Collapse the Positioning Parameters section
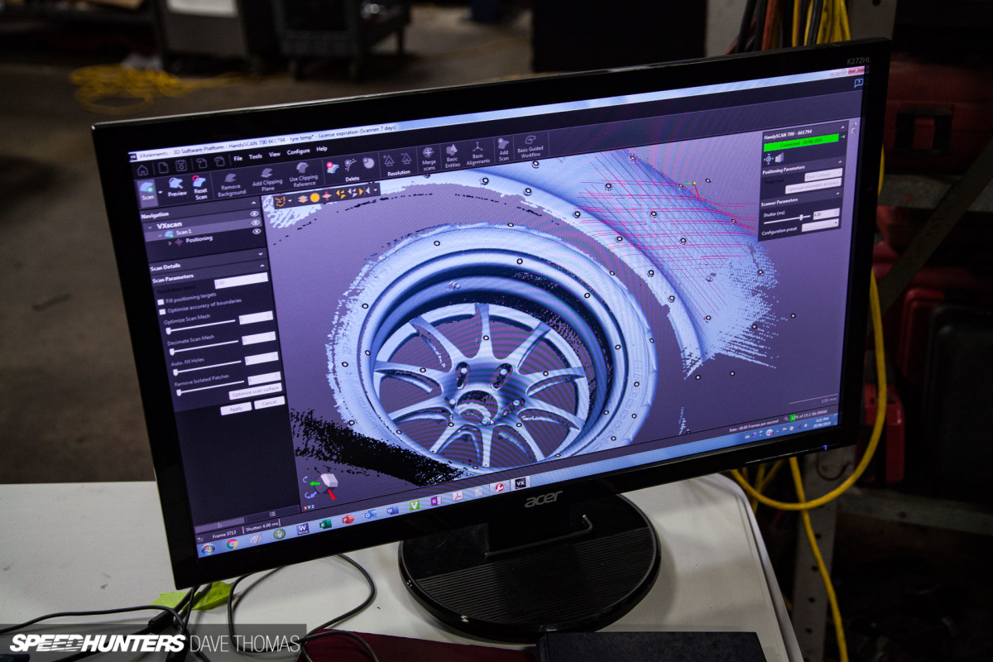The width and height of the screenshot is (993, 662). pos(840,162)
